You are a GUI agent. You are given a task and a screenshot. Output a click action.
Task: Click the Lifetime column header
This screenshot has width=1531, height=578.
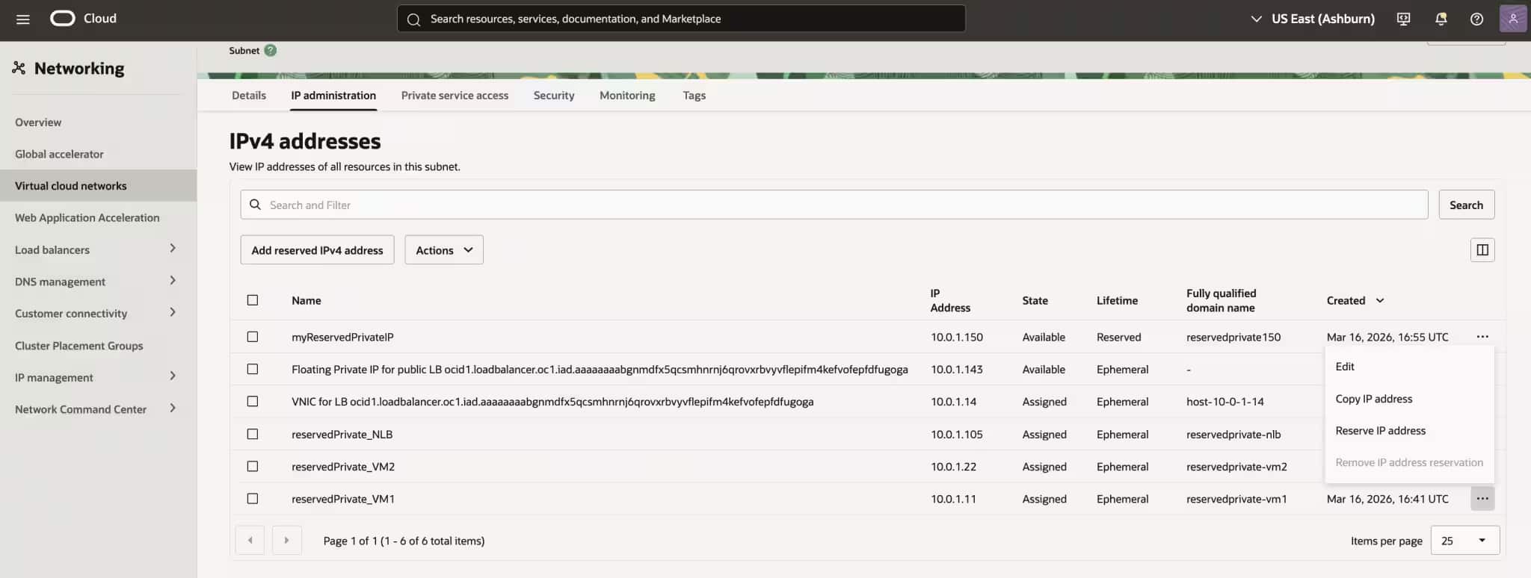pyautogui.click(x=1117, y=300)
